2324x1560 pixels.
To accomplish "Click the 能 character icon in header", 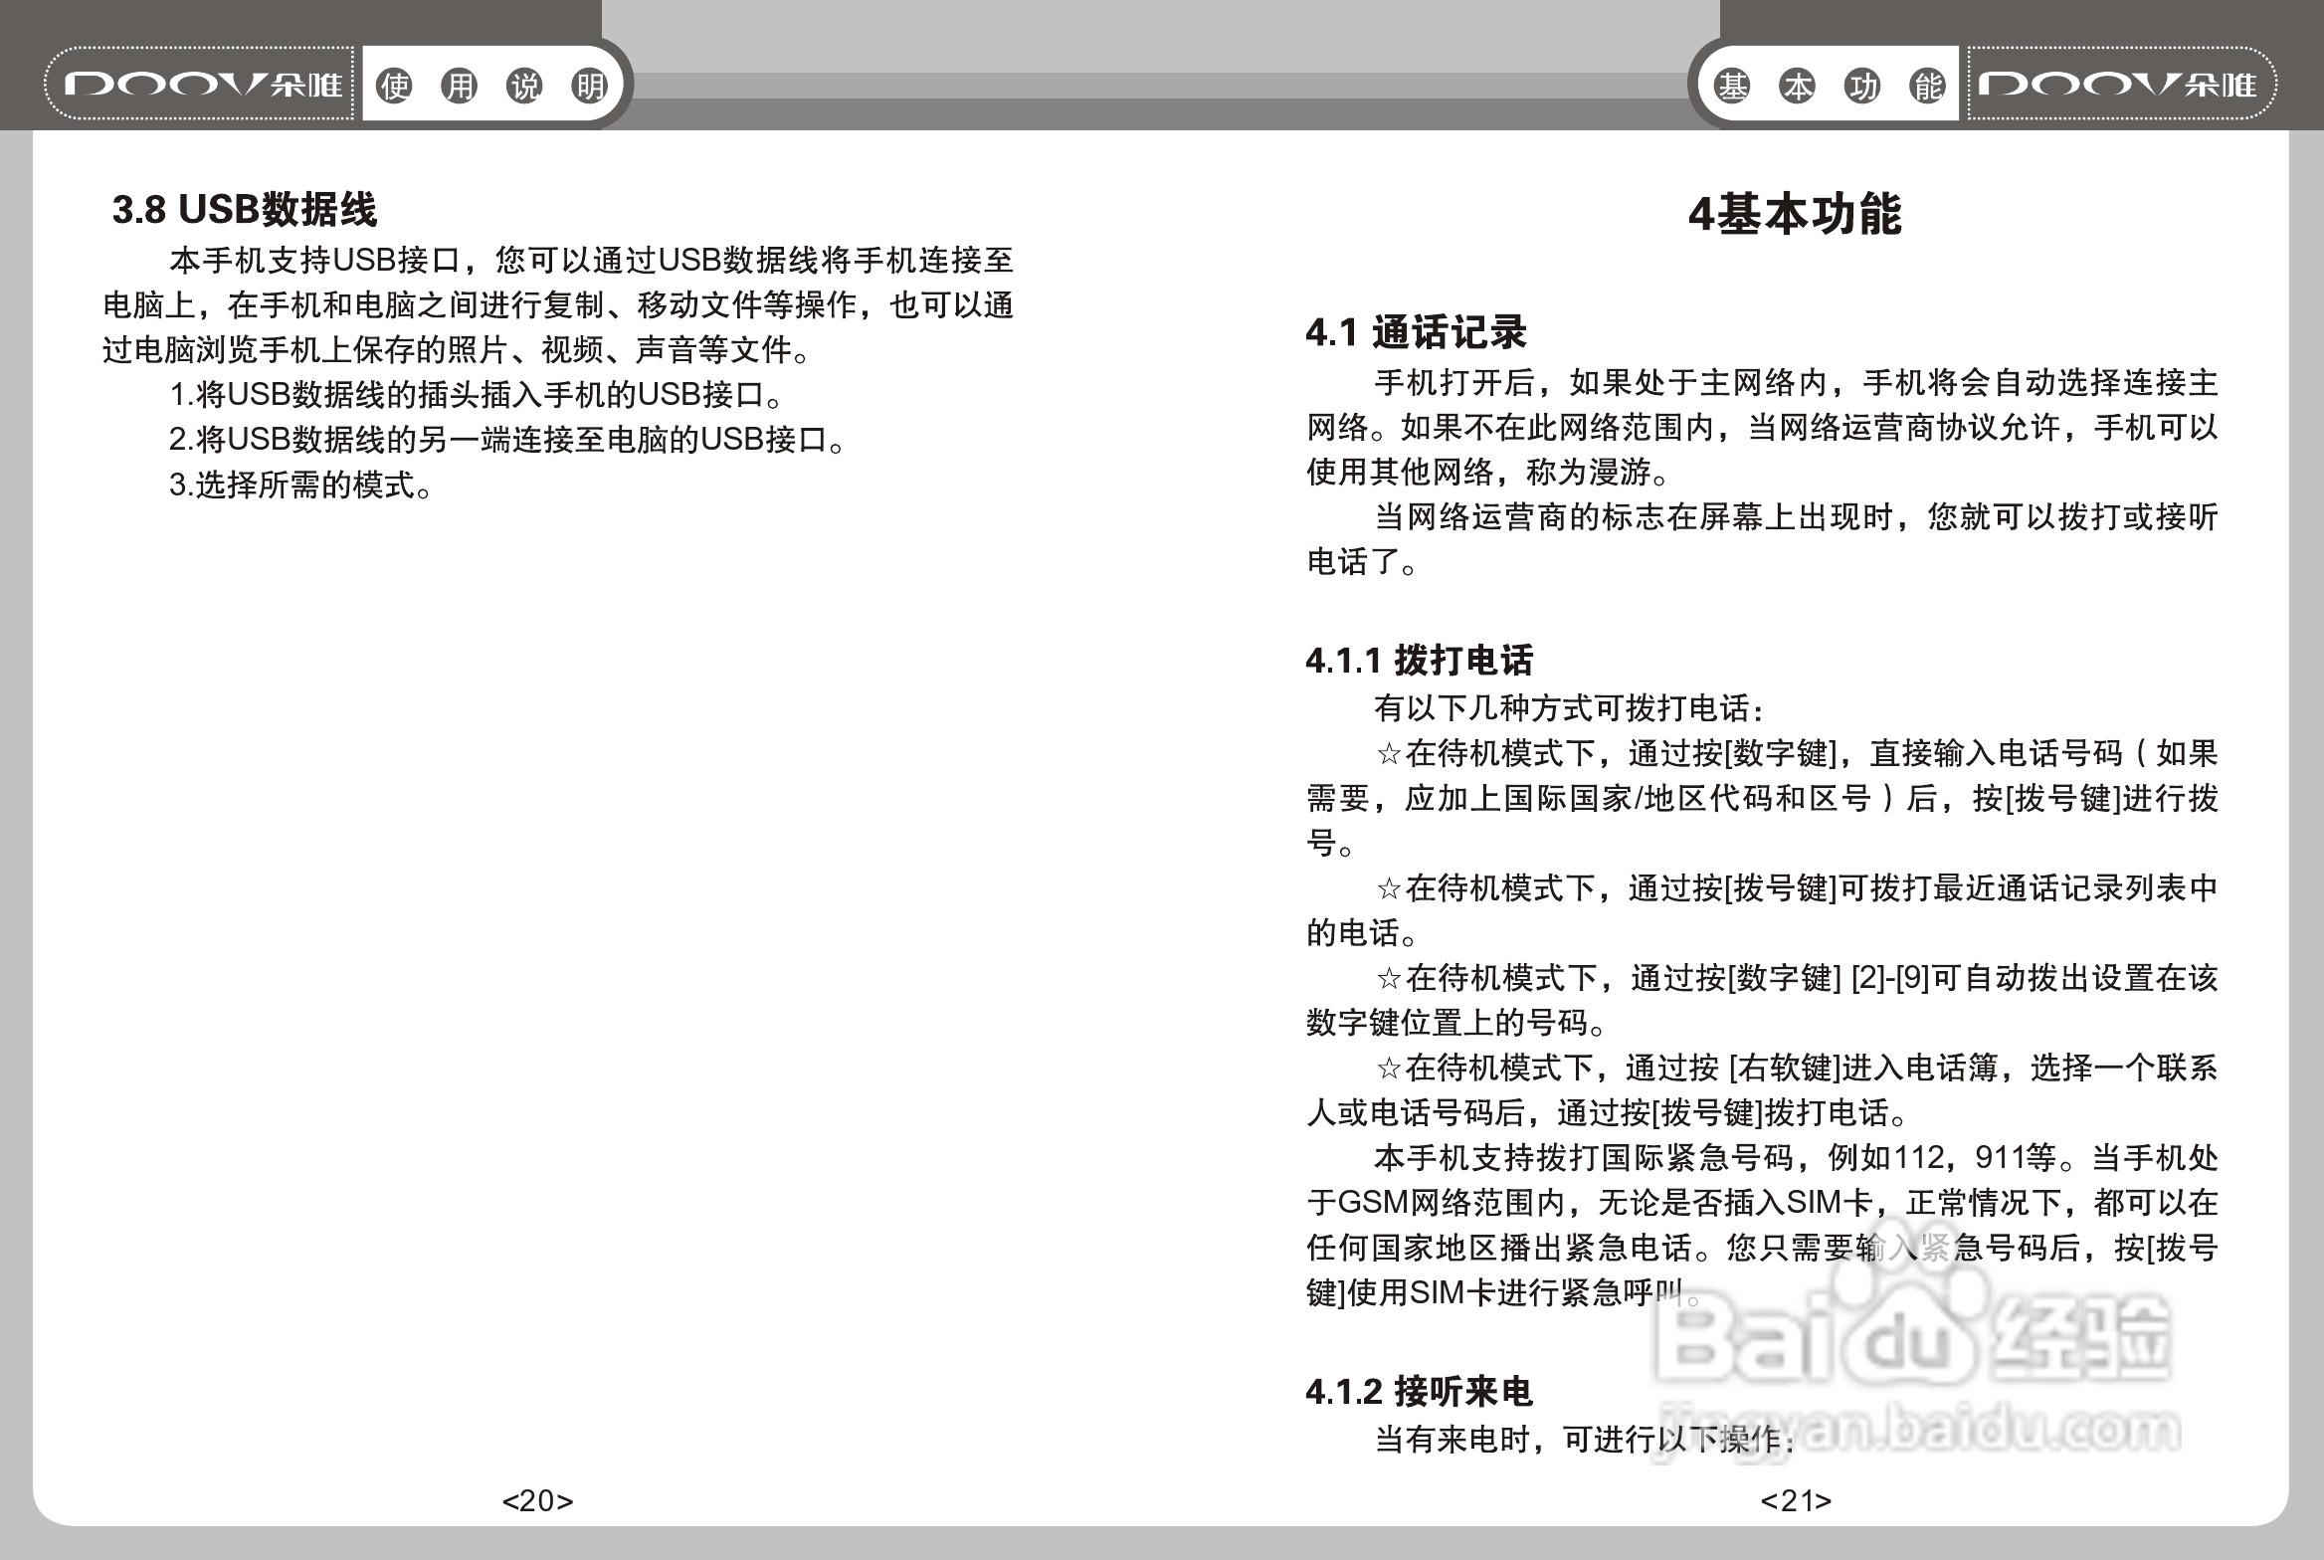I will (x=1927, y=88).
